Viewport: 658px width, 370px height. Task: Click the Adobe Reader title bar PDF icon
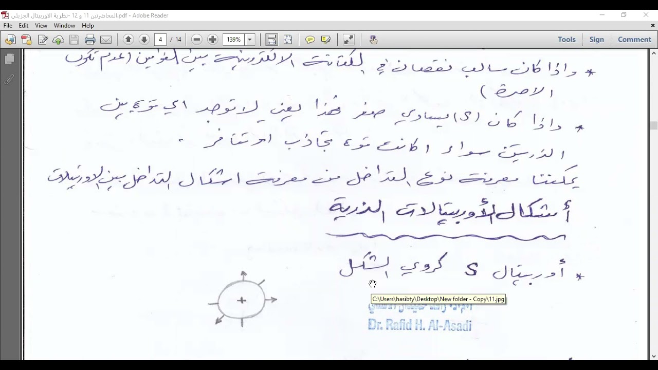click(5, 15)
